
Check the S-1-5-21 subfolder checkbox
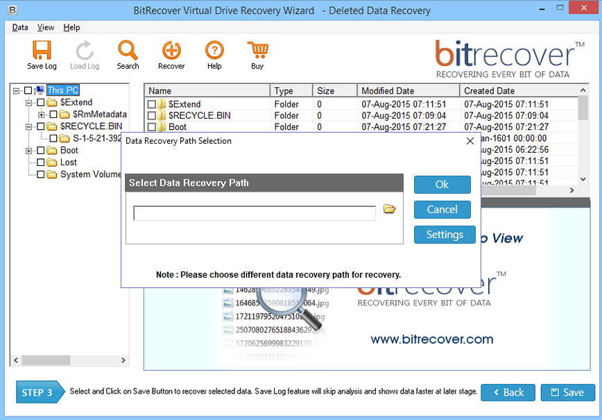[x=53, y=138]
